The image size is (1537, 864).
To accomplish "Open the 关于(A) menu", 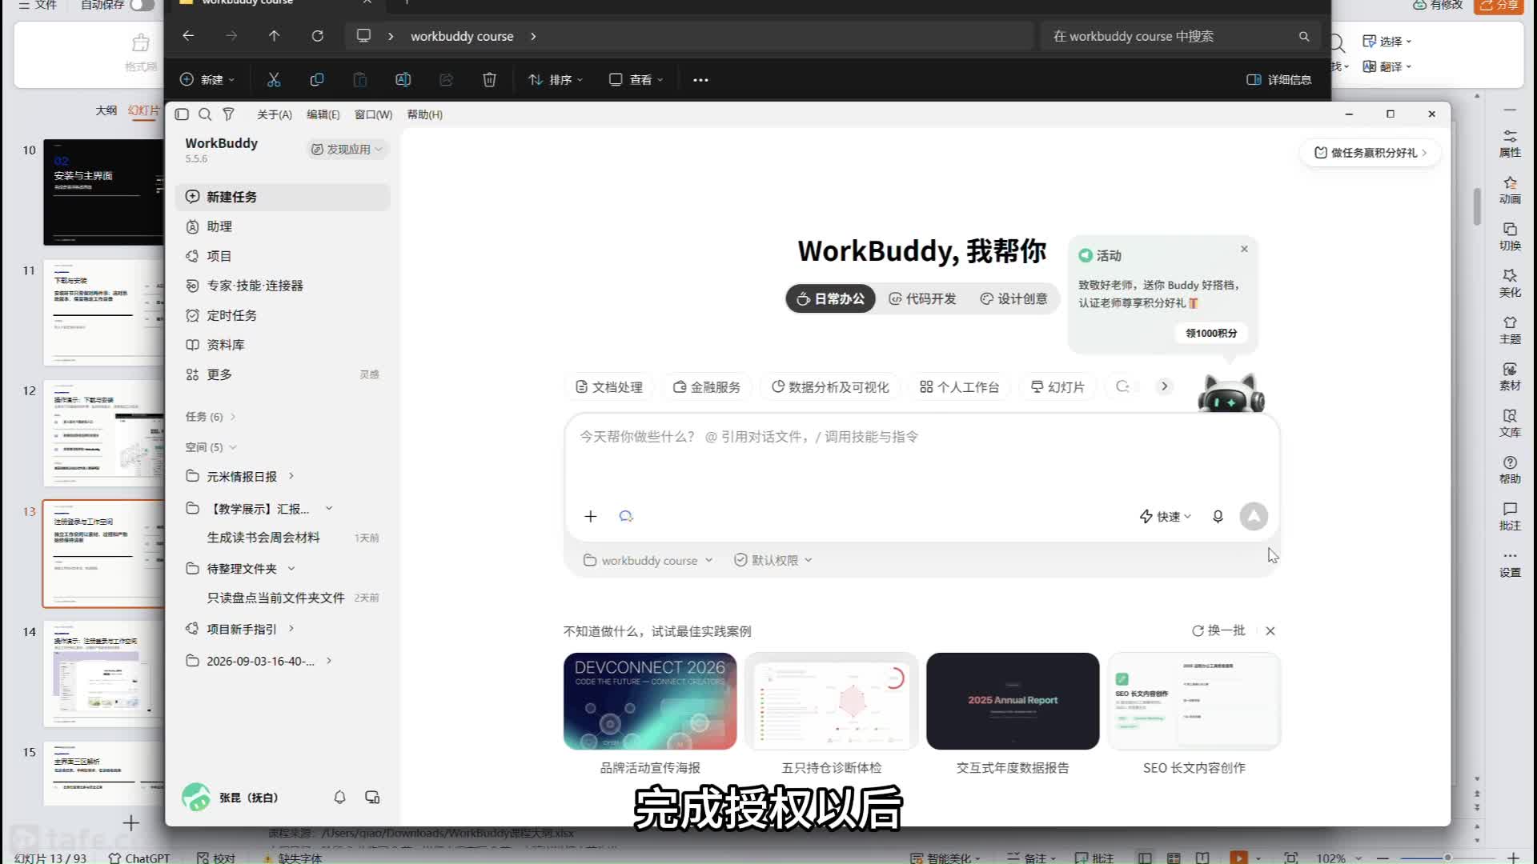I will click(274, 114).
